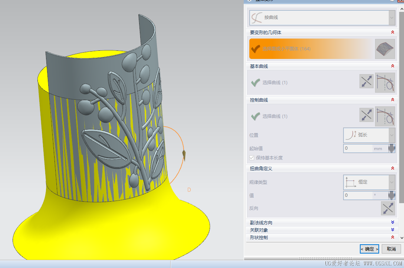This screenshot has width=404, height=268.
Task: Click arrow button beside 起始值 mm field
Action: (x=392, y=149)
